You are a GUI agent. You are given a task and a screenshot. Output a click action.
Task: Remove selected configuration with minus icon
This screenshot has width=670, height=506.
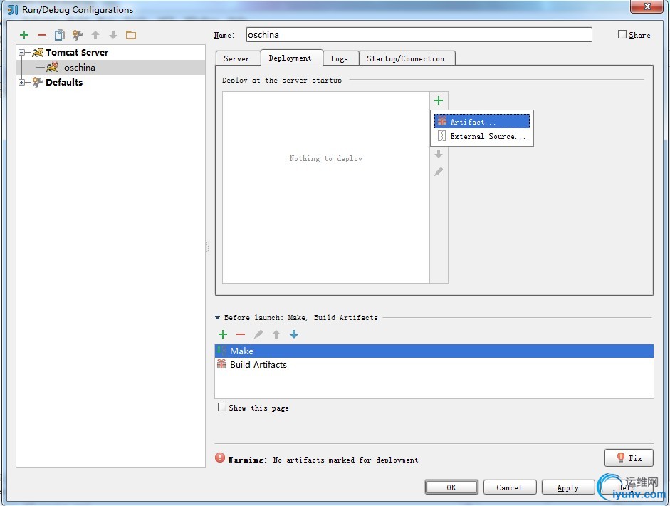tap(42, 35)
